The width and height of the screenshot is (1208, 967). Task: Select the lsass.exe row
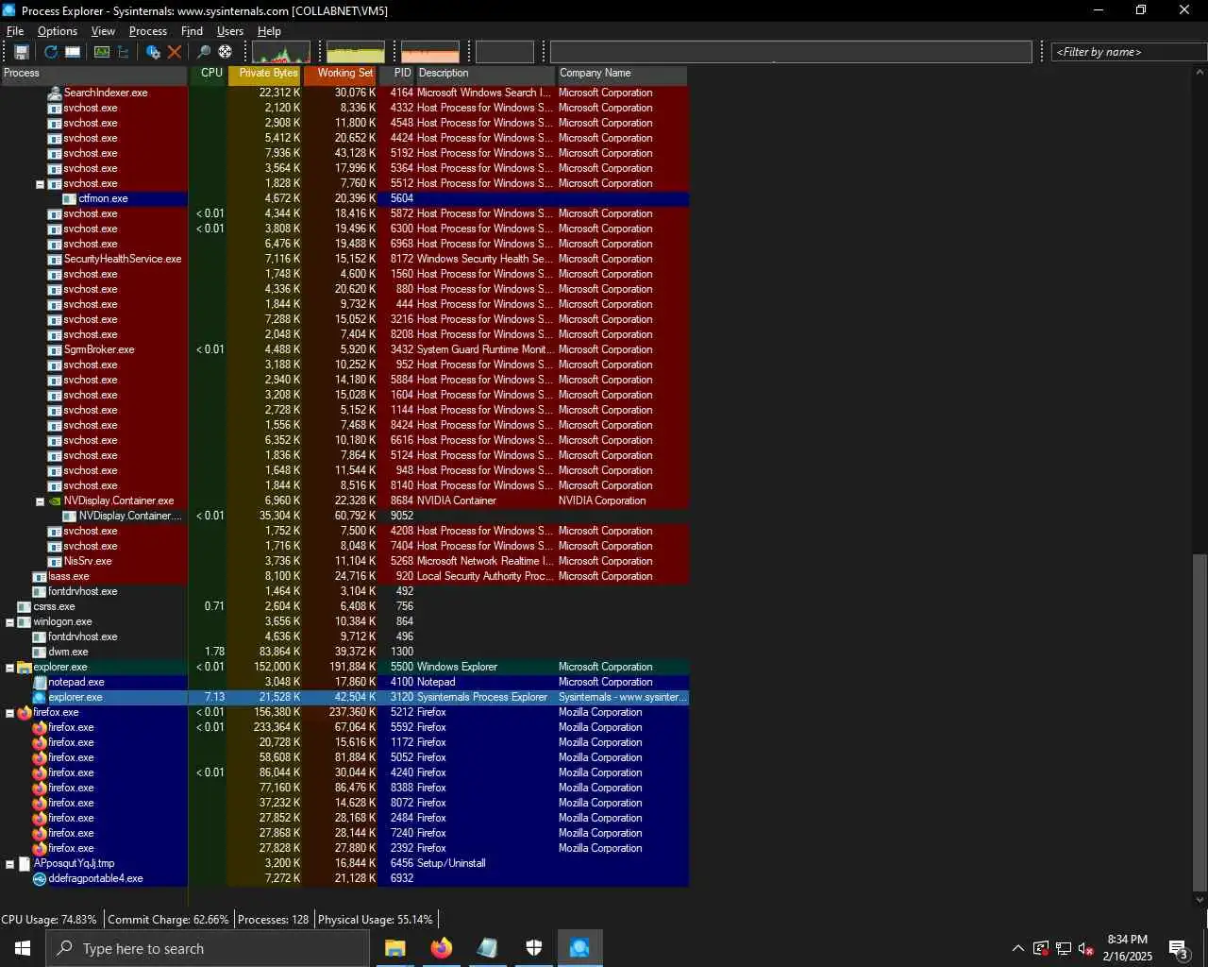pos(344,576)
